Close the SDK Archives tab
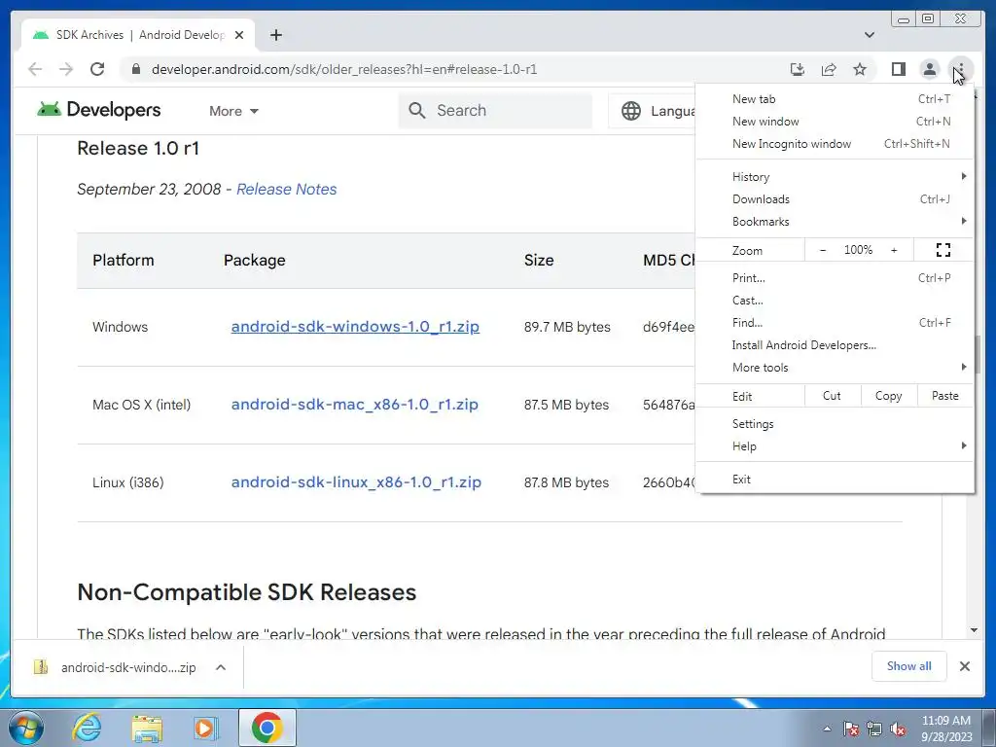Image resolution: width=996 pixels, height=747 pixels. tap(239, 35)
